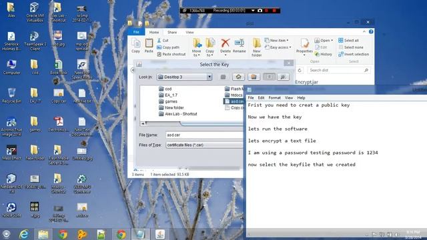Viewport: 427px width, 240px height.
Task: Select the games folder in dialog list
Action: click(x=167, y=101)
